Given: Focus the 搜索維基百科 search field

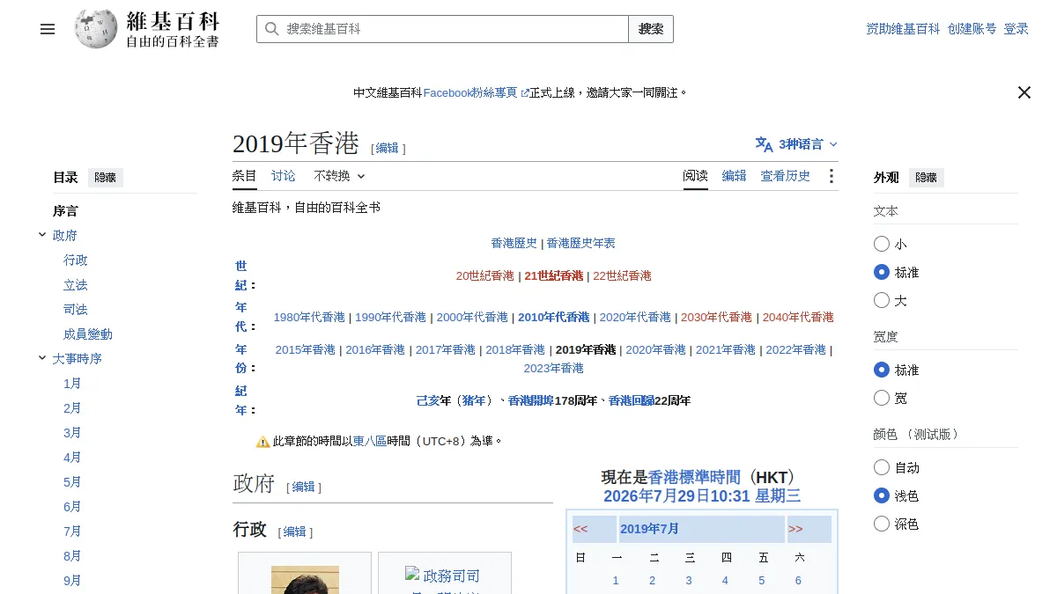Looking at the screenshot, I should coord(442,29).
